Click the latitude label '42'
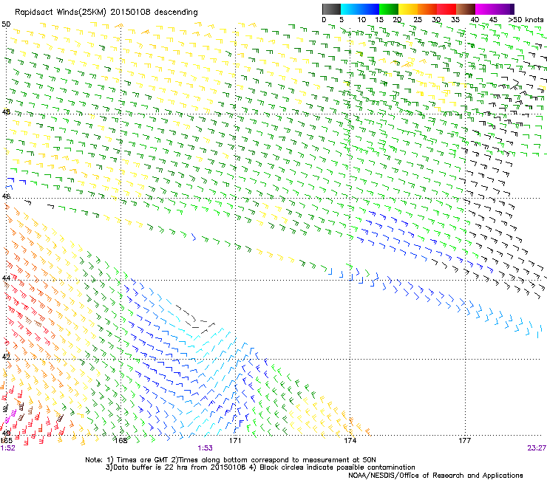 [x=6, y=357]
